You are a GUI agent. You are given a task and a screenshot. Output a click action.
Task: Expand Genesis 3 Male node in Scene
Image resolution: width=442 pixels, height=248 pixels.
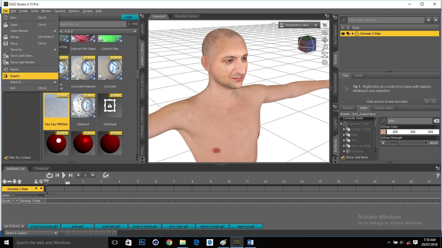pos(353,33)
